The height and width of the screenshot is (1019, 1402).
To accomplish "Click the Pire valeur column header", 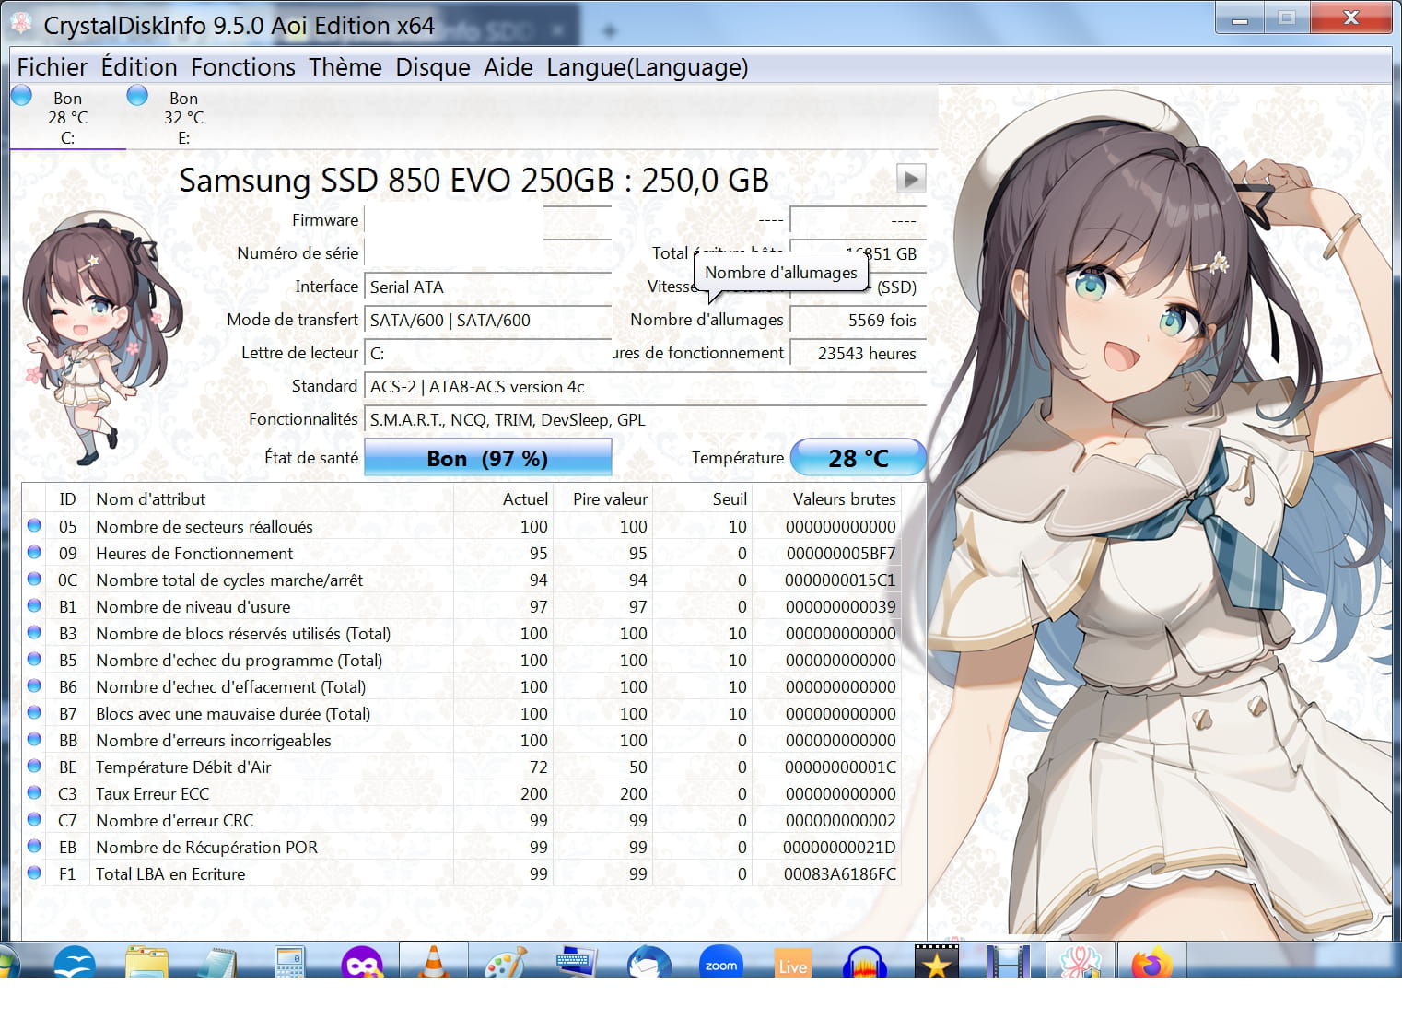I will click(x=602, y=498).
